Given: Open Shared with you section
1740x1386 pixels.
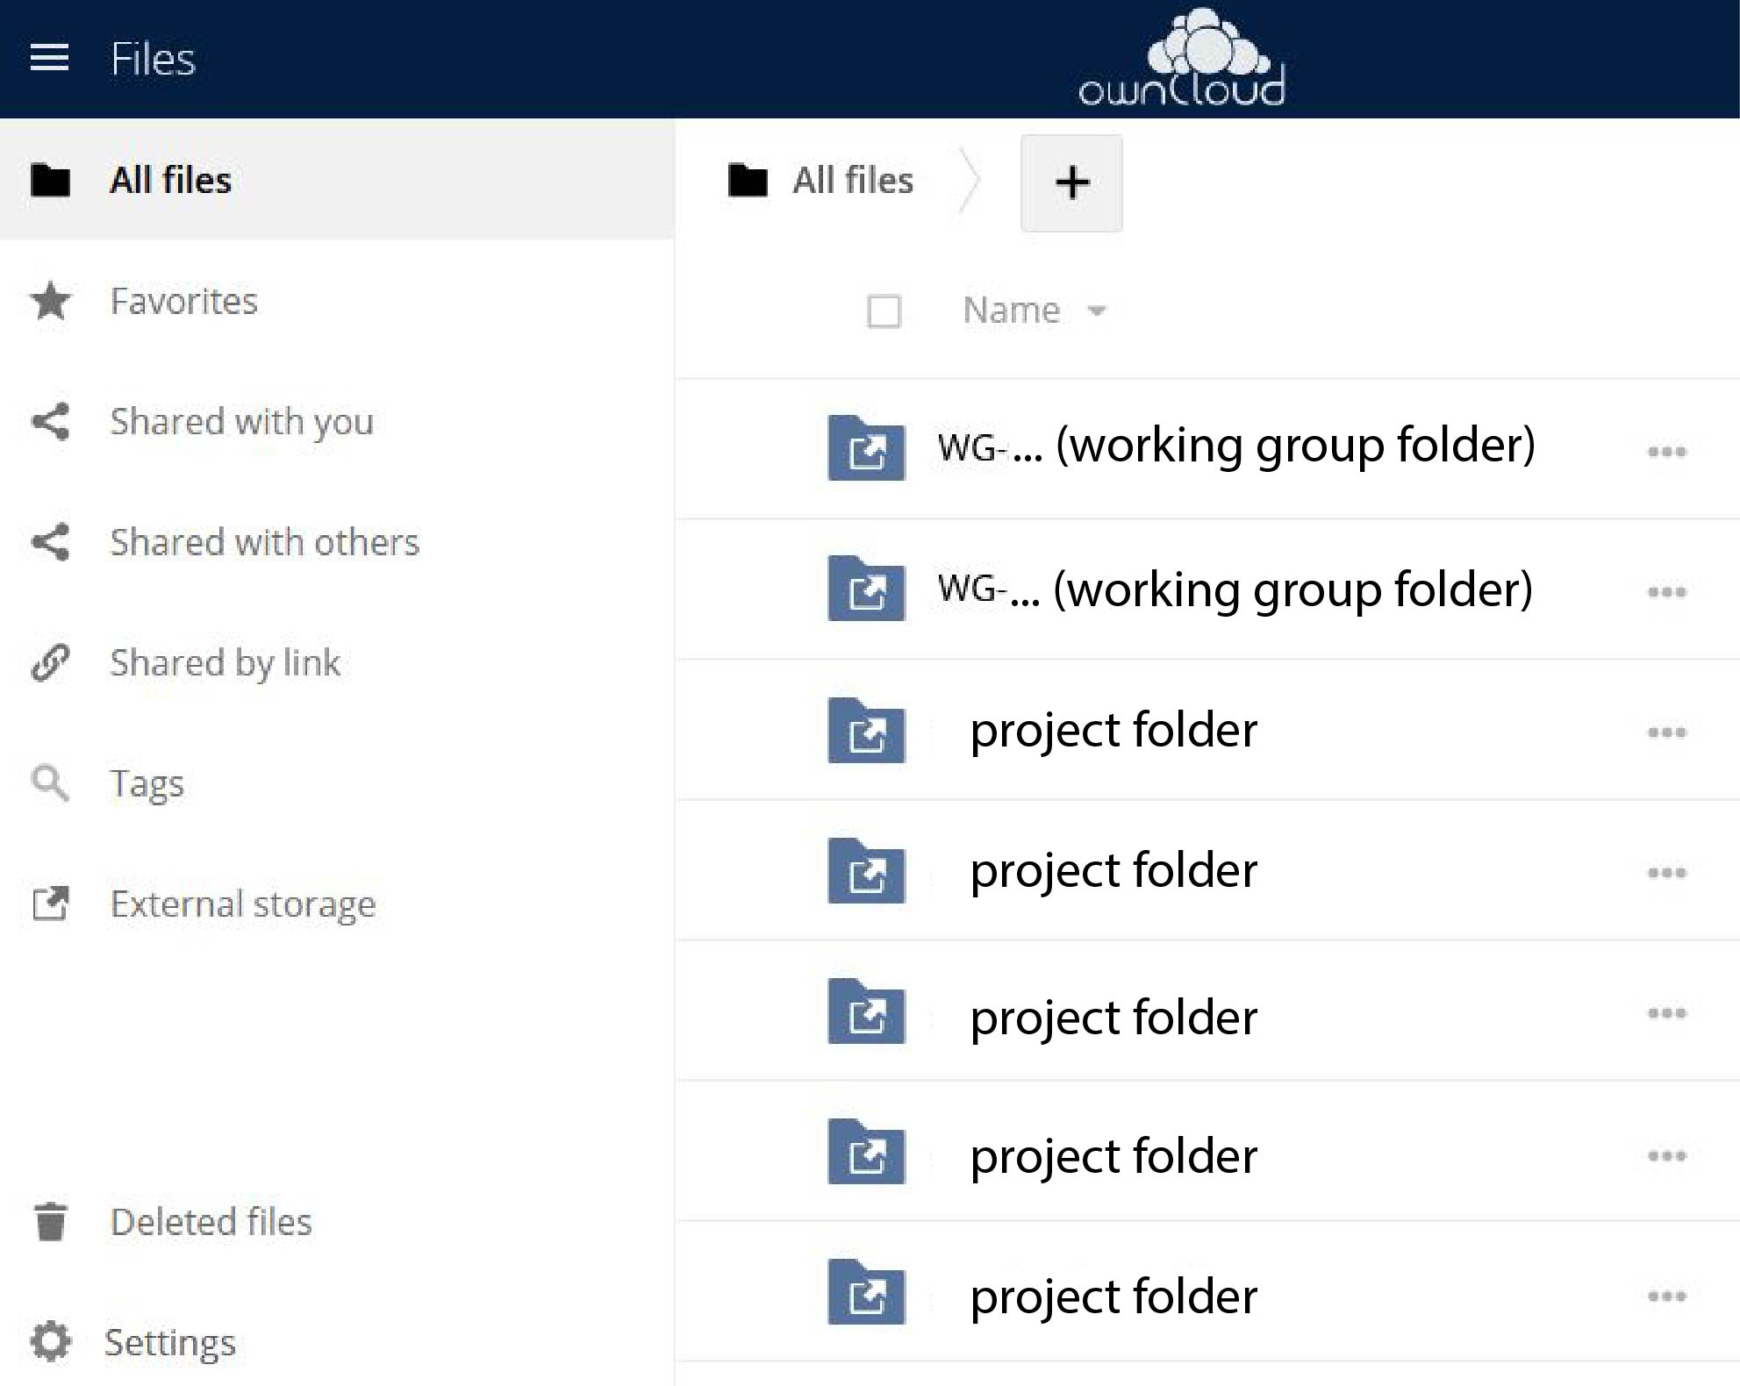Looking at the screenshot, I should coord(241,422).
